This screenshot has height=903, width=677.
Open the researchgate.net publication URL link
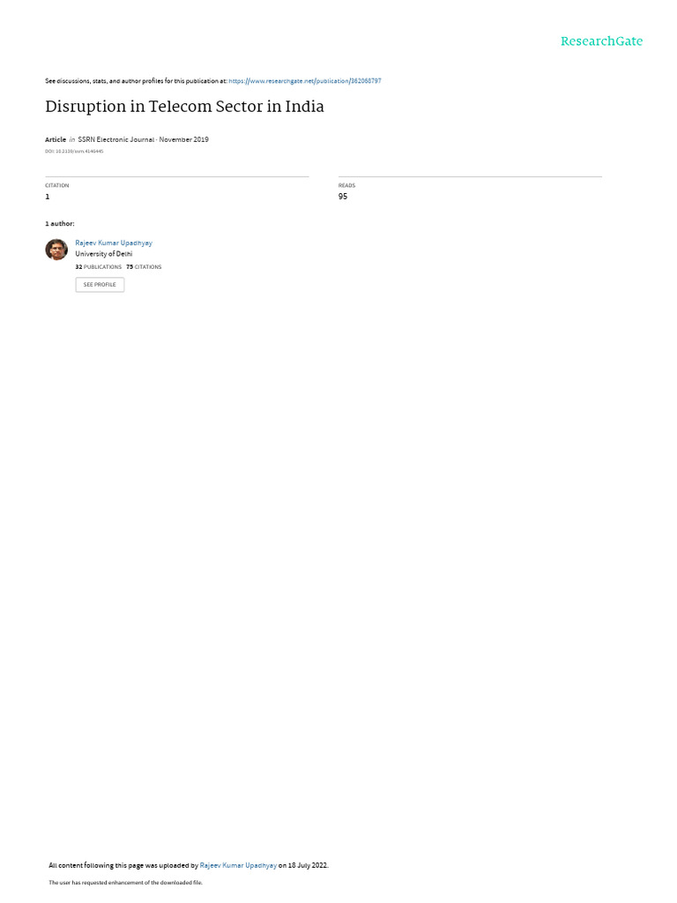(304, 81)
